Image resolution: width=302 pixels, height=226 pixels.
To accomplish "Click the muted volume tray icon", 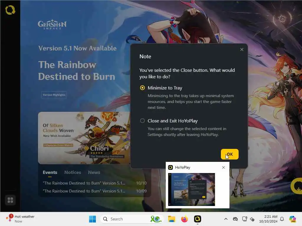I will coord(252,219).
